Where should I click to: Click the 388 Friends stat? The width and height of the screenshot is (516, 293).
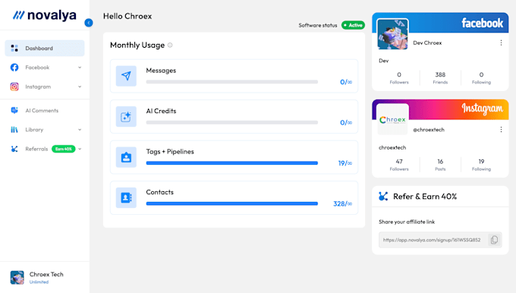coord(440,78)
